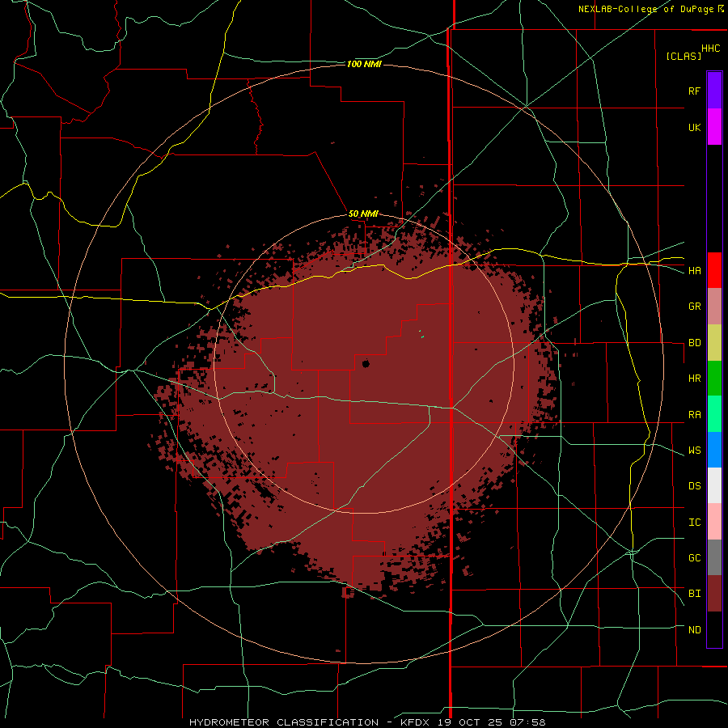Click the 'DS' legend label
Screen dimensions: 728x728
694,486
